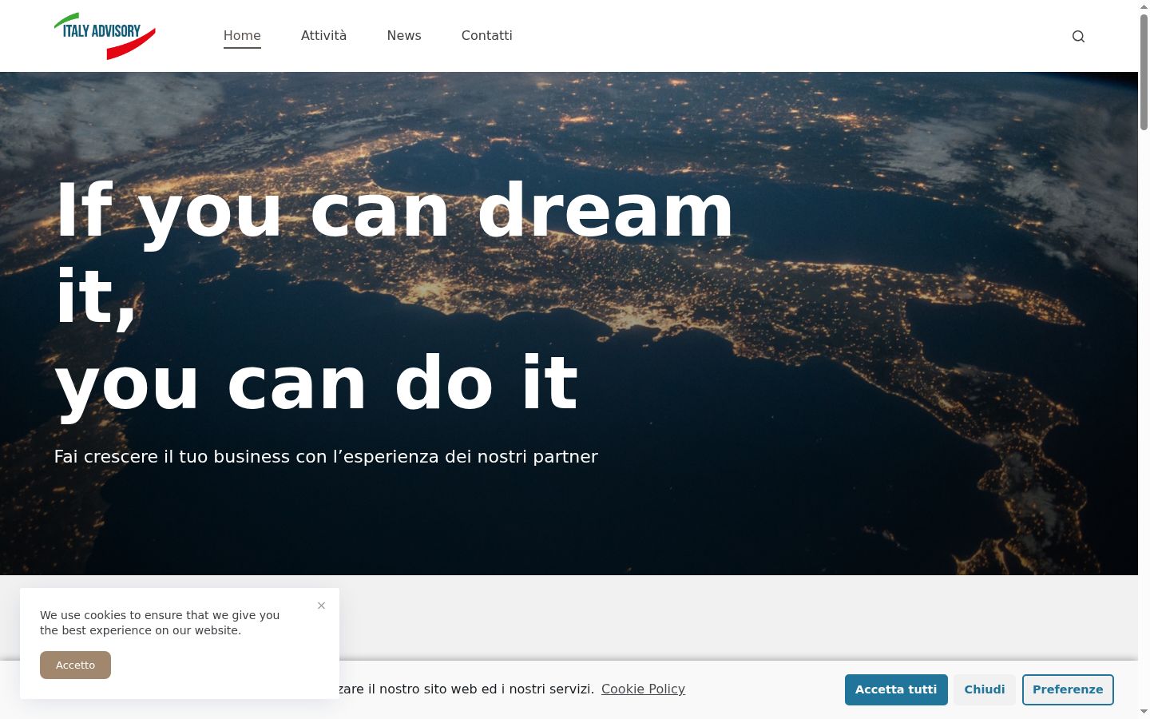Open the Attività menu item
This screenshot has width=1150, height=719.
[323, 35]
